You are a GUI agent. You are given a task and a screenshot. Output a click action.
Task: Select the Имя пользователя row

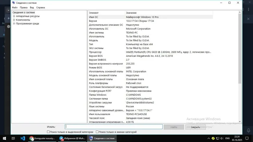[x=151, y=114]
